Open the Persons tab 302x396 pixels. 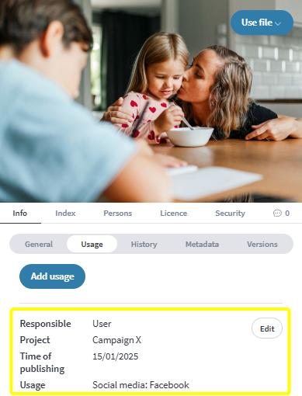click(x=118, y=214)
